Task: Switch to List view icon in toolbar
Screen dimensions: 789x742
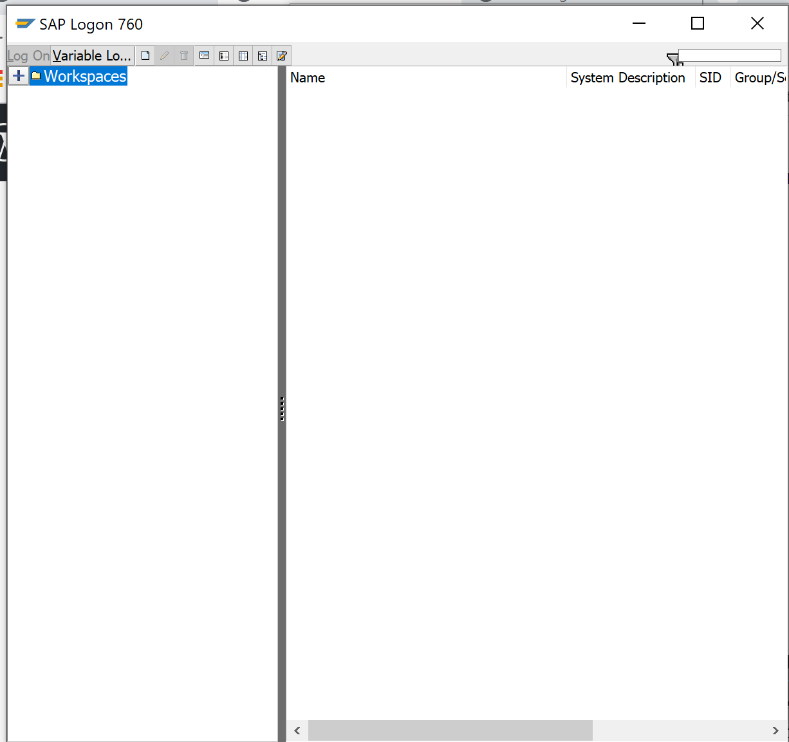Action: point(223,56)
